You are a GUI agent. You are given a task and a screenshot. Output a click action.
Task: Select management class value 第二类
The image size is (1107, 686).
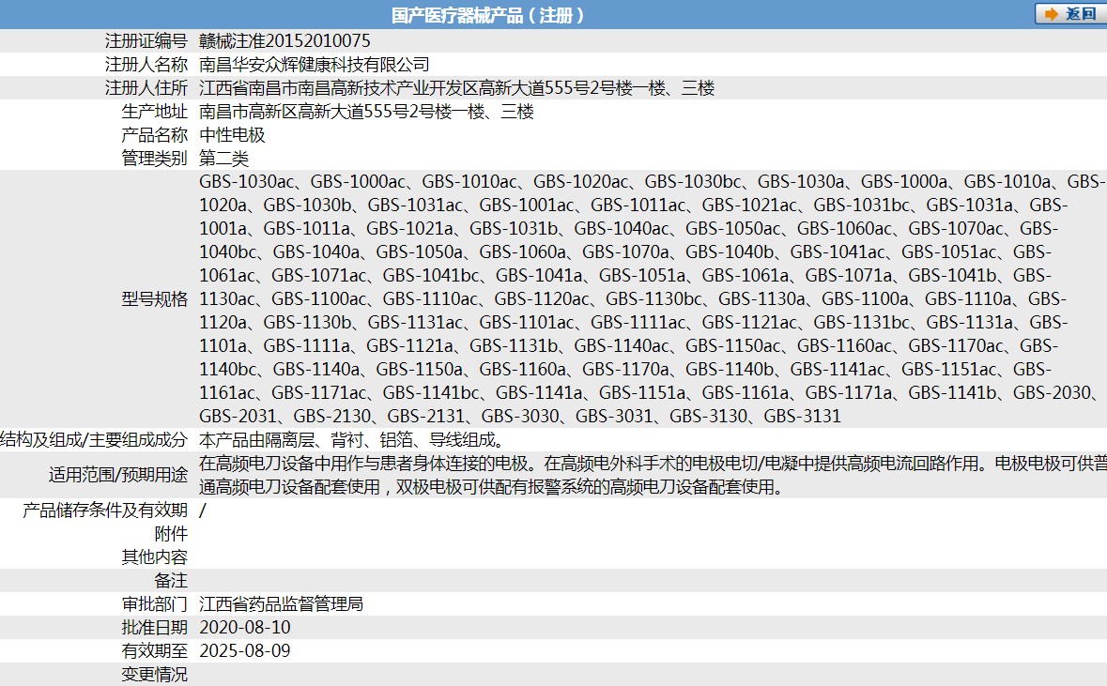(223, 158)
